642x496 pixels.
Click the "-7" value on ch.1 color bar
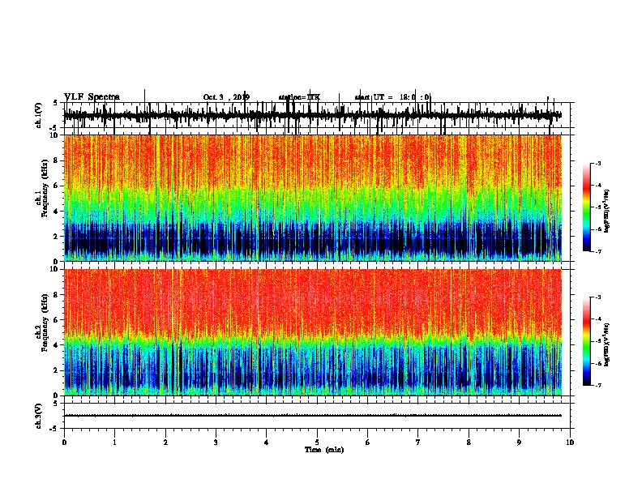597,251
